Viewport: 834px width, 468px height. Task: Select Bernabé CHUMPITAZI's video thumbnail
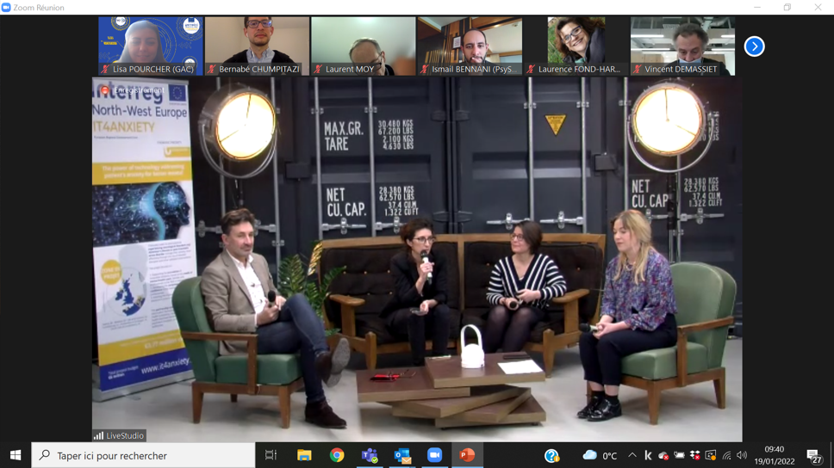257,46
